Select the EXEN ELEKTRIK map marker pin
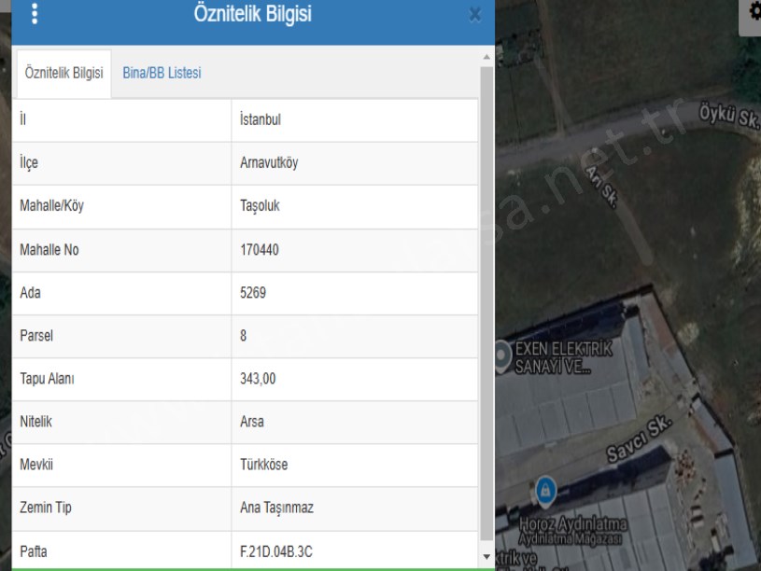The image size is (761, 571). tap(503, 354)
